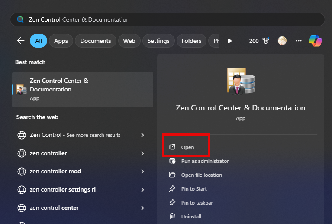Select the zen control center suggestion
The width and height of the screenshot is (332, 224).
[x=54, y=208]
